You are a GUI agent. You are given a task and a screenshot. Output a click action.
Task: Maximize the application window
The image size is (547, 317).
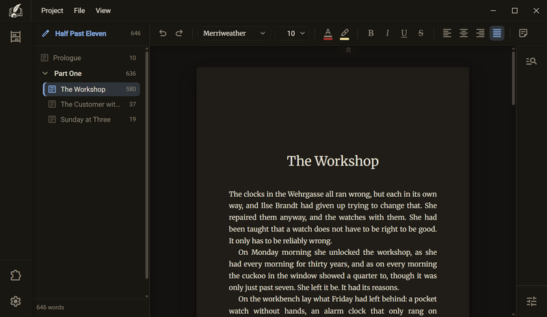tap(515, 11)
